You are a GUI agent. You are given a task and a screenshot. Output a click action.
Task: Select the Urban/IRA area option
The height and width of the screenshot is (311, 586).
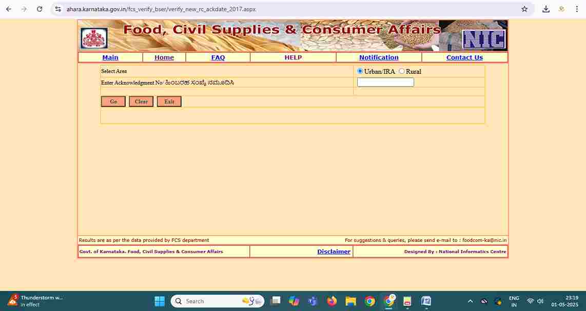359,71
